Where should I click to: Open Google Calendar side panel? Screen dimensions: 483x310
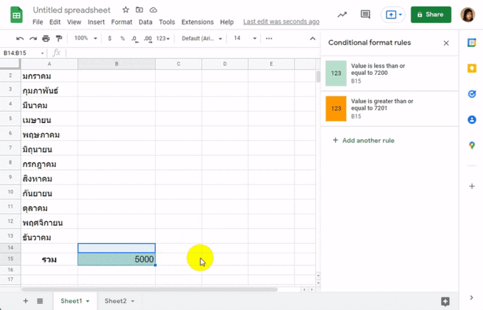(472, 42)
